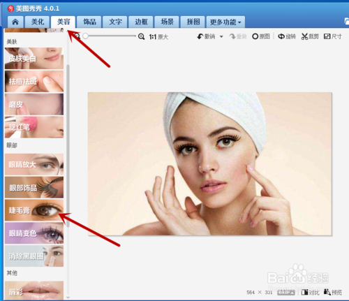Viewport: 349px width, 301px height.
Task: Expand the 更多功能 dropdown
Action: (x=225, y=22)
